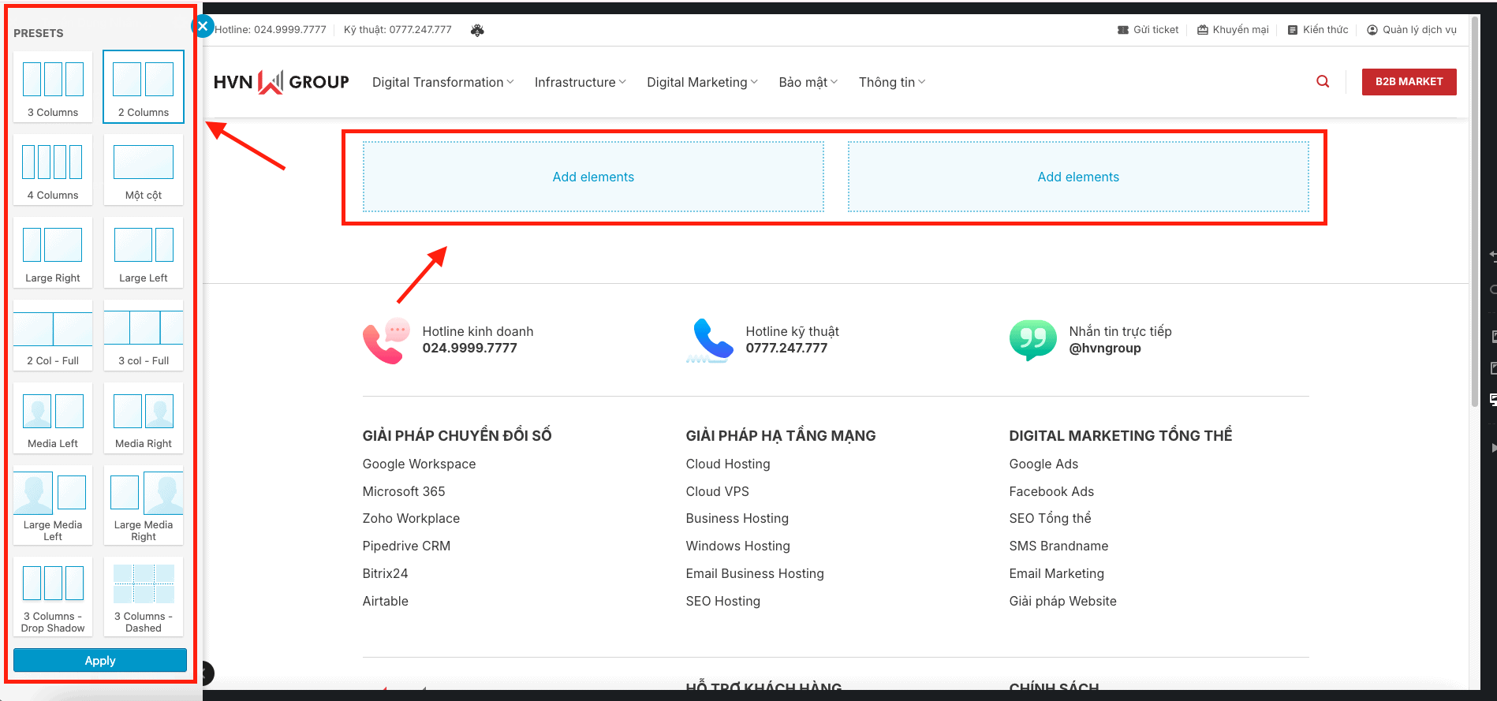The width and height of the screenshot is (1497, 701).
Task: Open the Facebook Ads link
Action: [1051, 491]
